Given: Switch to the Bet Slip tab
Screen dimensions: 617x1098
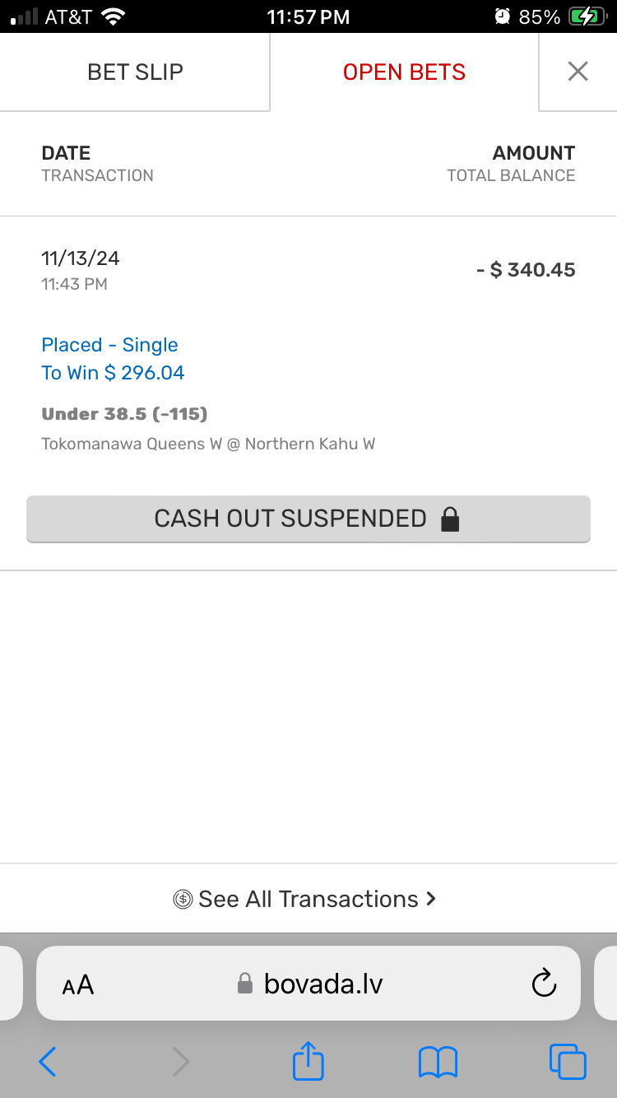Looking at the screenshot, I should [135, 72].
